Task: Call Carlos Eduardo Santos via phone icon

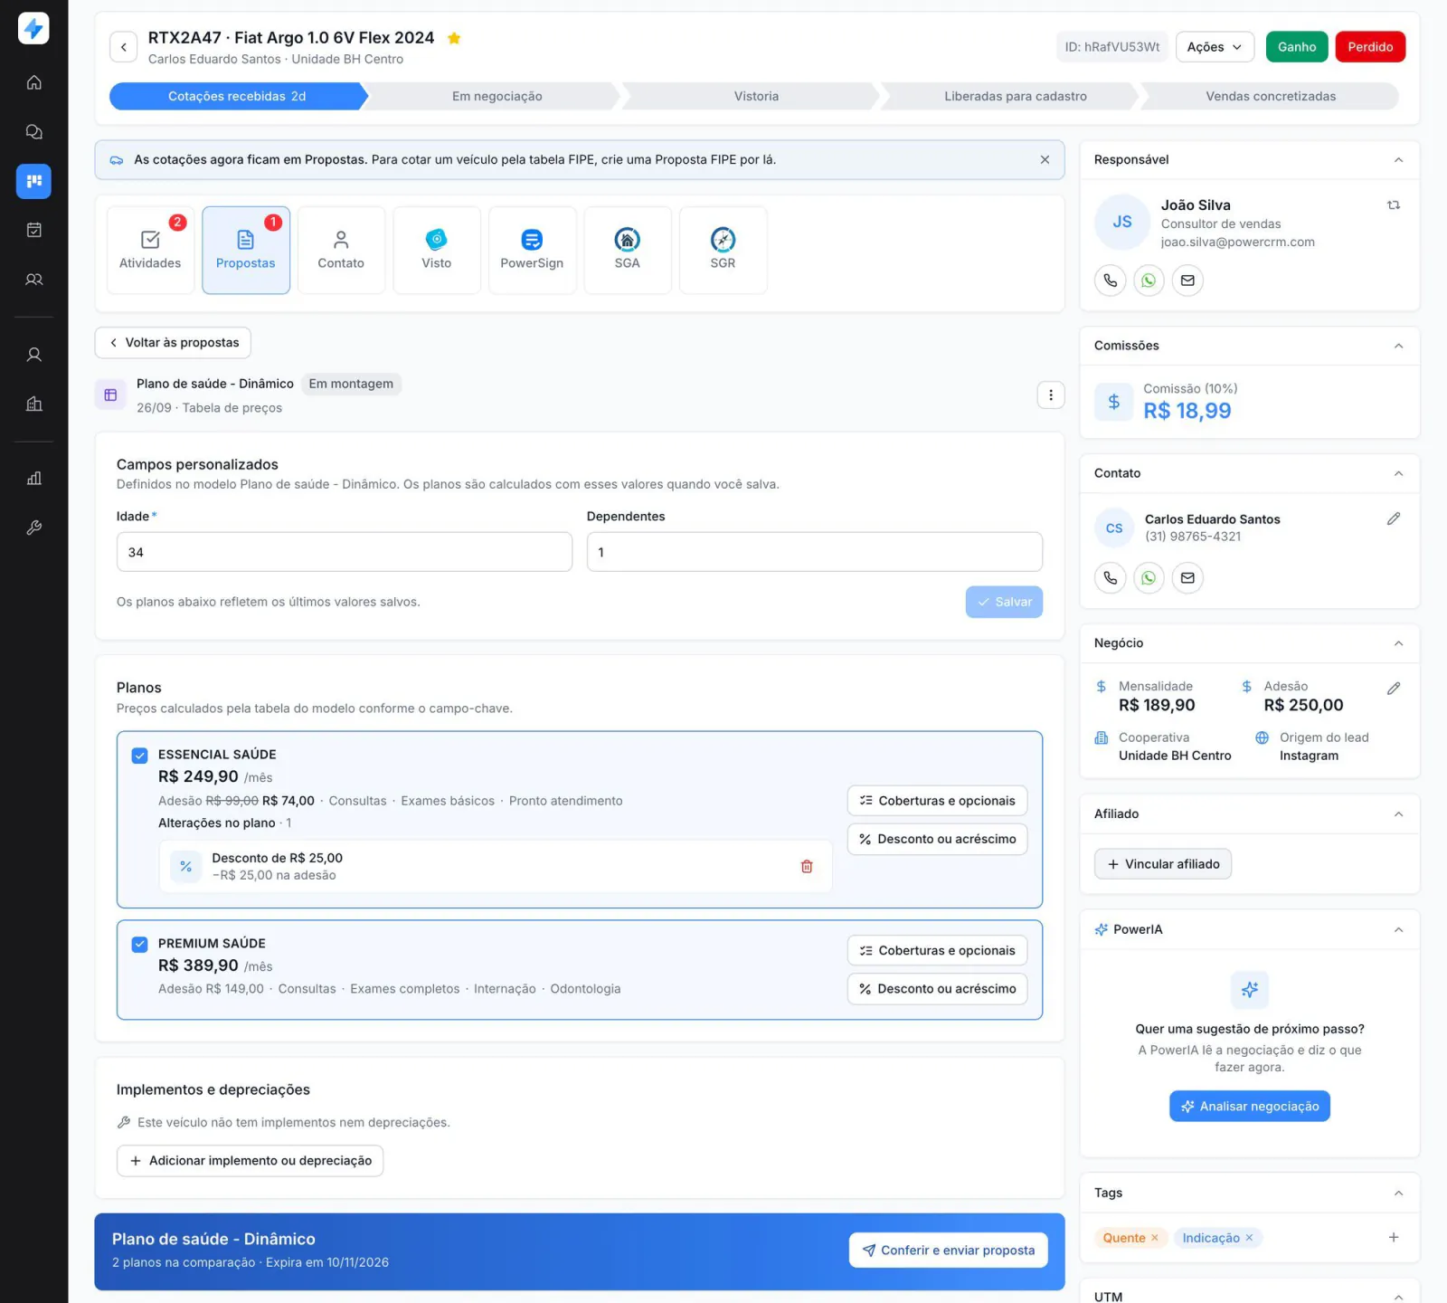Action: tap(1111, 578)
